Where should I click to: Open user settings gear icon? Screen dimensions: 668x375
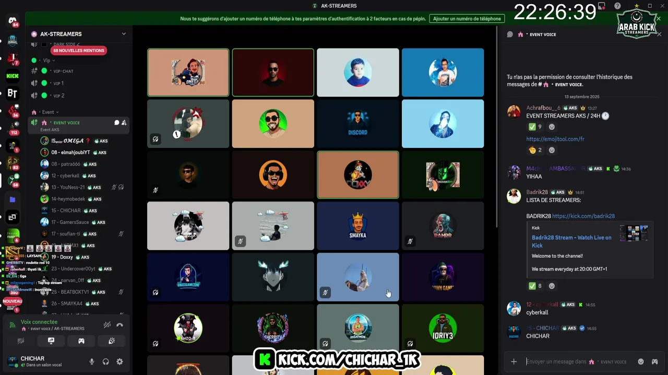[x=120, y=361]
